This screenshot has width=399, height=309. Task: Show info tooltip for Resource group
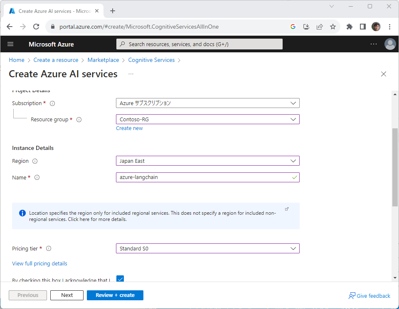pos(79,120)
